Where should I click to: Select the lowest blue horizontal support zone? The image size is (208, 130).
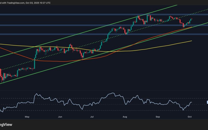78,34
